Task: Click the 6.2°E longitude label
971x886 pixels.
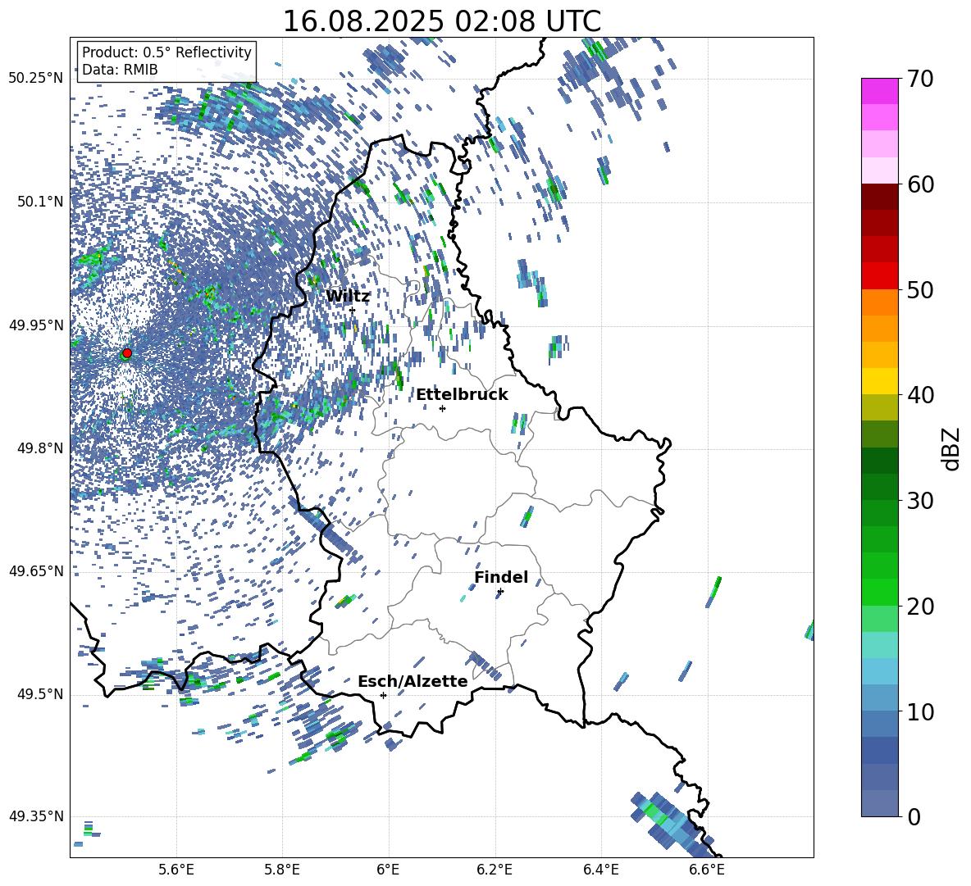Action: pyautogui.click(x=495, y=870)
